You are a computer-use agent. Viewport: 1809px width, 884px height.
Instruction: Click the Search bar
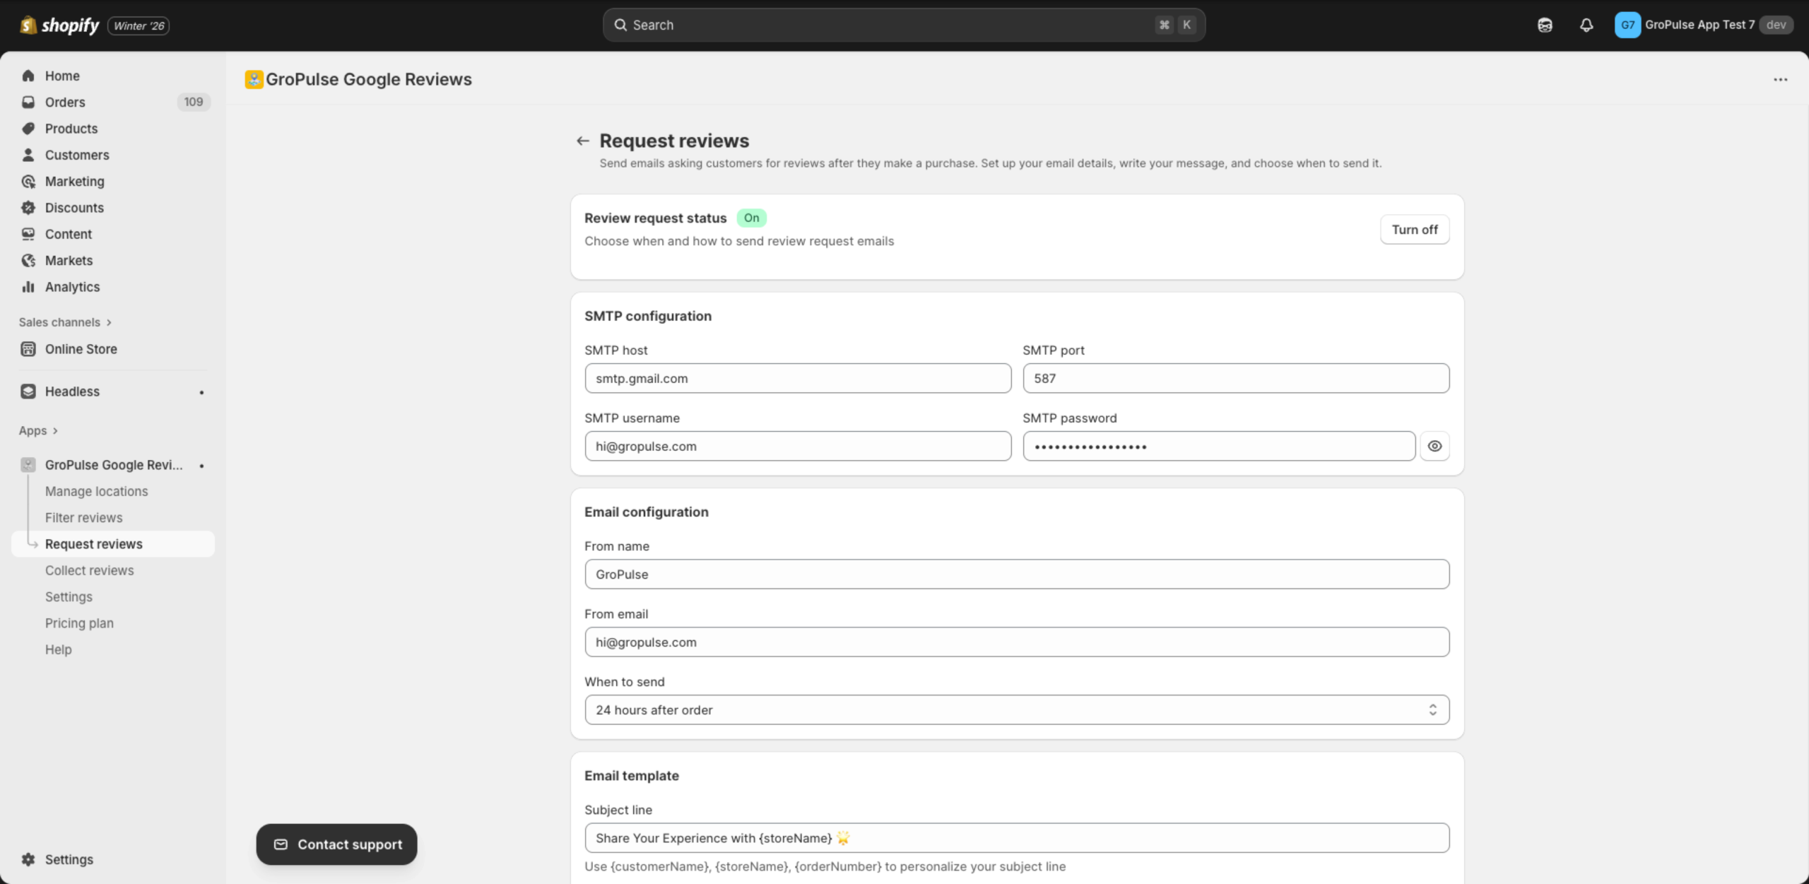coord(903,25)
